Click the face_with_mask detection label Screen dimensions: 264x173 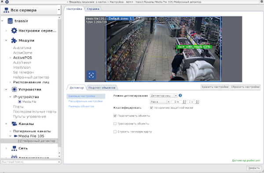[194, 47]
